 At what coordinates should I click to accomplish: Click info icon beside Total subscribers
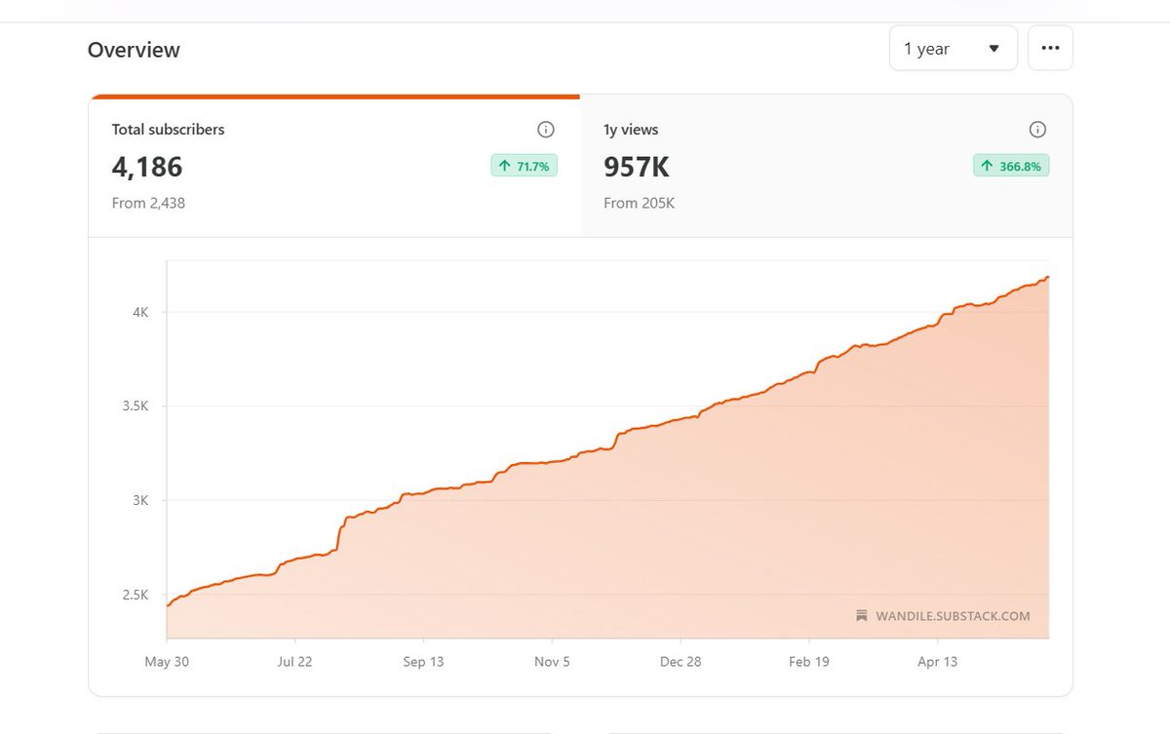pyautogui.click(x=546, y=130)
